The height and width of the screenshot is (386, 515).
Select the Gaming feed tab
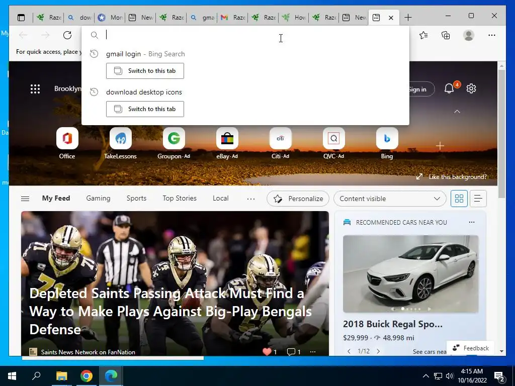(98, 198)
